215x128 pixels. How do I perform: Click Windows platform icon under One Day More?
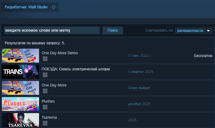45,91
